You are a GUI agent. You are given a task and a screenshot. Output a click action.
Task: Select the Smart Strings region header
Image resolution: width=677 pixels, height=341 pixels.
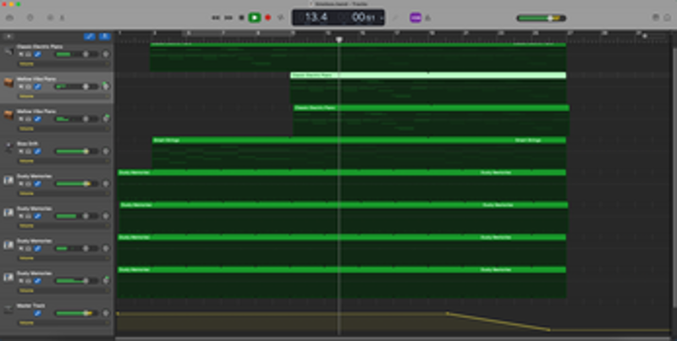(x=359, y=140)
